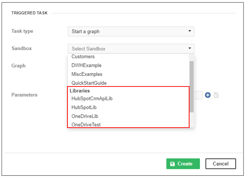Choose DWHExample sandbox option
Viewport: 246px width, 177px height.
point(87,65)
